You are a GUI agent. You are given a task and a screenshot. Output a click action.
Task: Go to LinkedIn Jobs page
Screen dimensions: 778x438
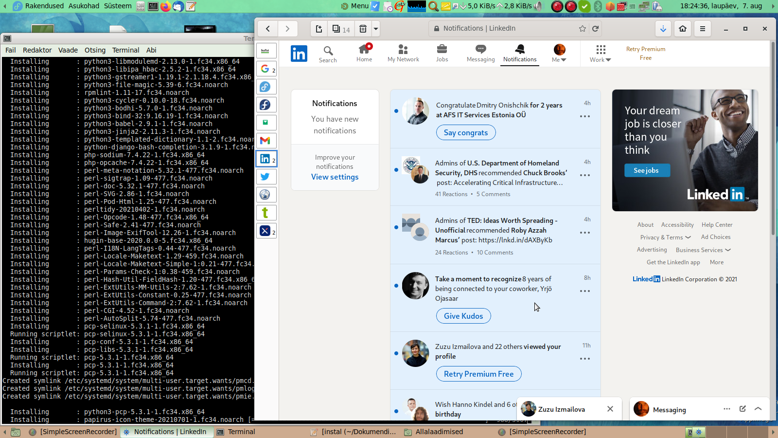(x=442, y=53)
